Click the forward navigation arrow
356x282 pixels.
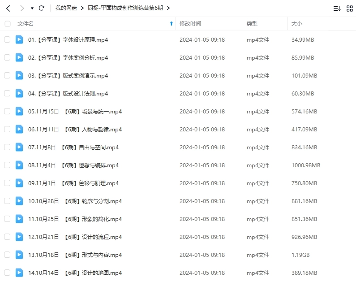point(22,8)
